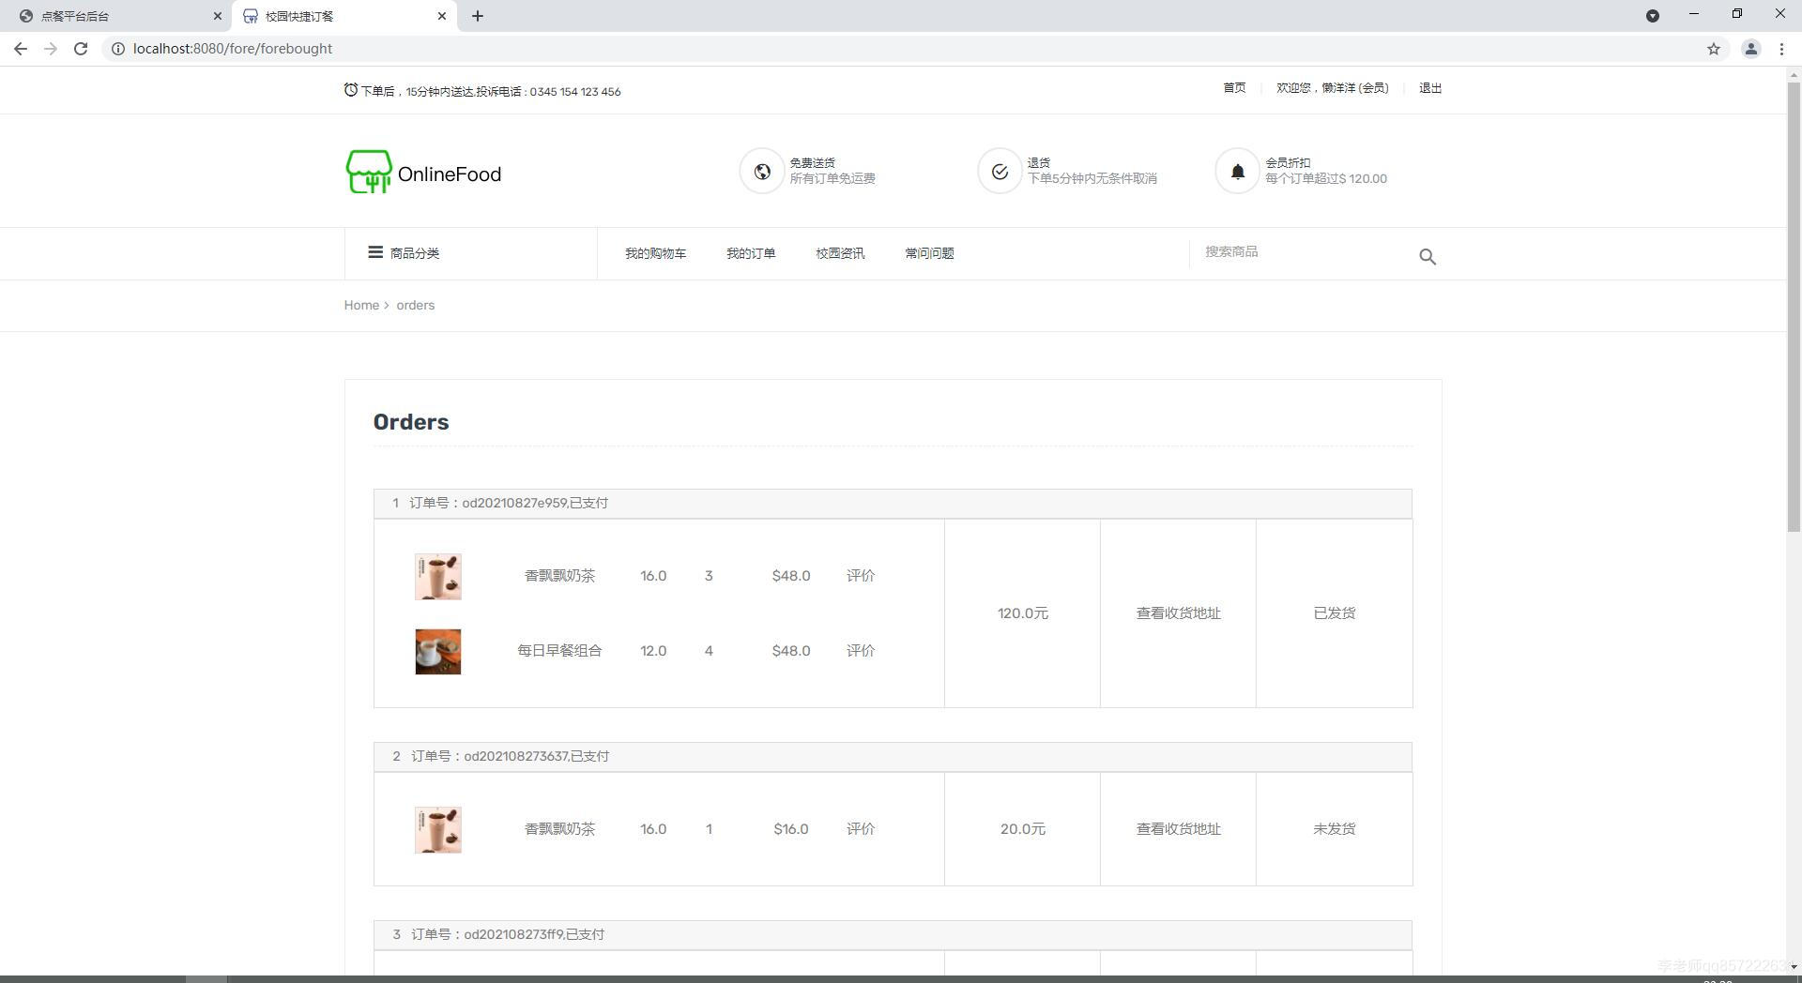Click 香飘飘奶茶 thumbnail in order 2

438,830
